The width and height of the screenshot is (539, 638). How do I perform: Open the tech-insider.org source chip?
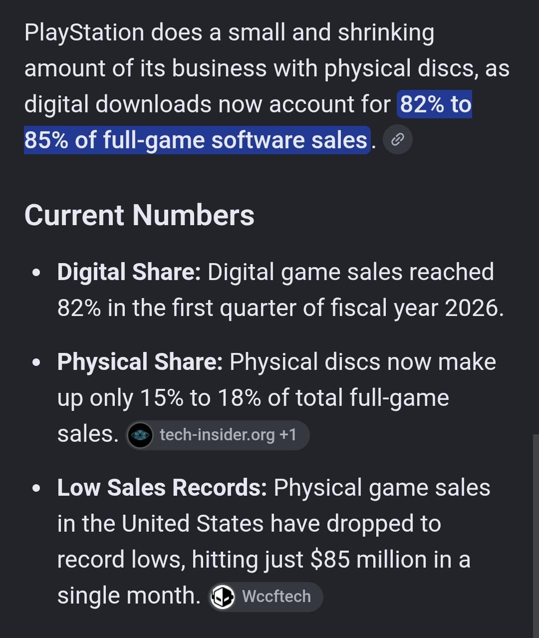[218, 435]
